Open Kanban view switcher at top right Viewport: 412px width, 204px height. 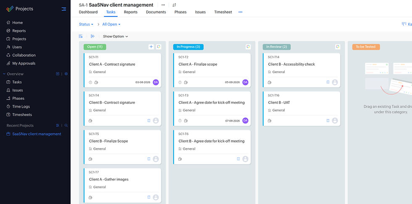point(407,24)
